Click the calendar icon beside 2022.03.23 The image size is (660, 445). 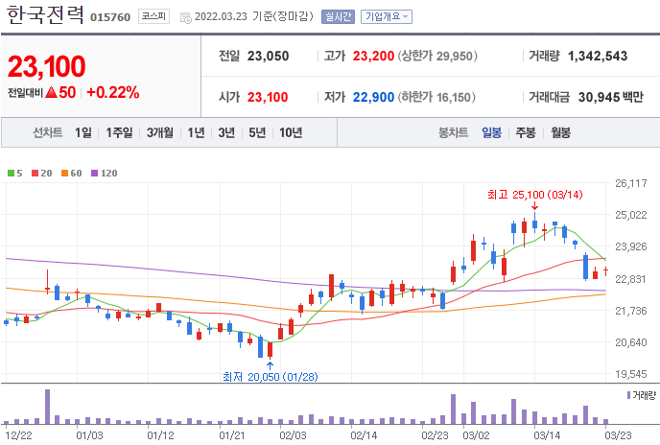[x=186, y=17]
